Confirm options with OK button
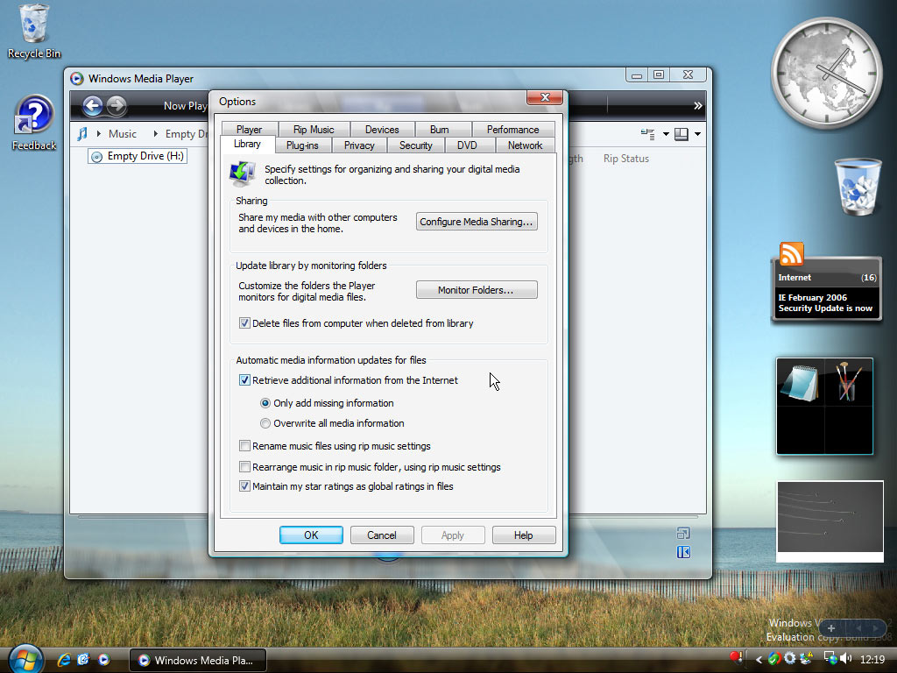Image resolution: width=897 pixels, height=673 pixels. pos(311,535)
